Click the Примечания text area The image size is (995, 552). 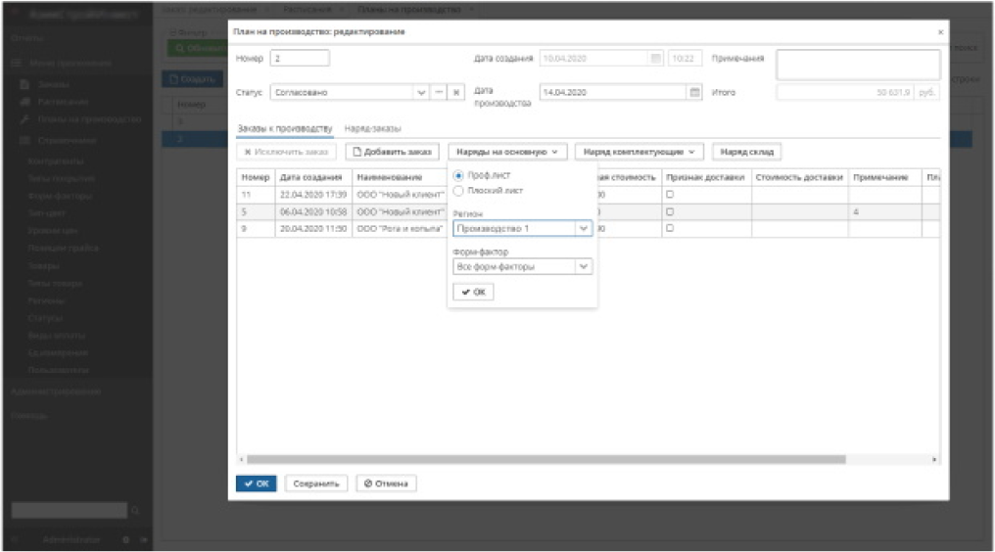tap(858, 65)
